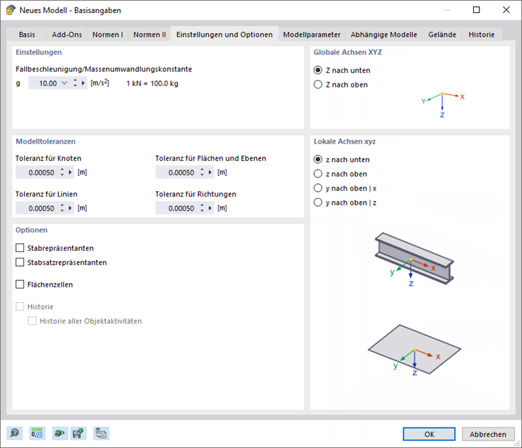The image size is (522, 448).
Task: Click the database to document icon
Action: click(101, 434)
